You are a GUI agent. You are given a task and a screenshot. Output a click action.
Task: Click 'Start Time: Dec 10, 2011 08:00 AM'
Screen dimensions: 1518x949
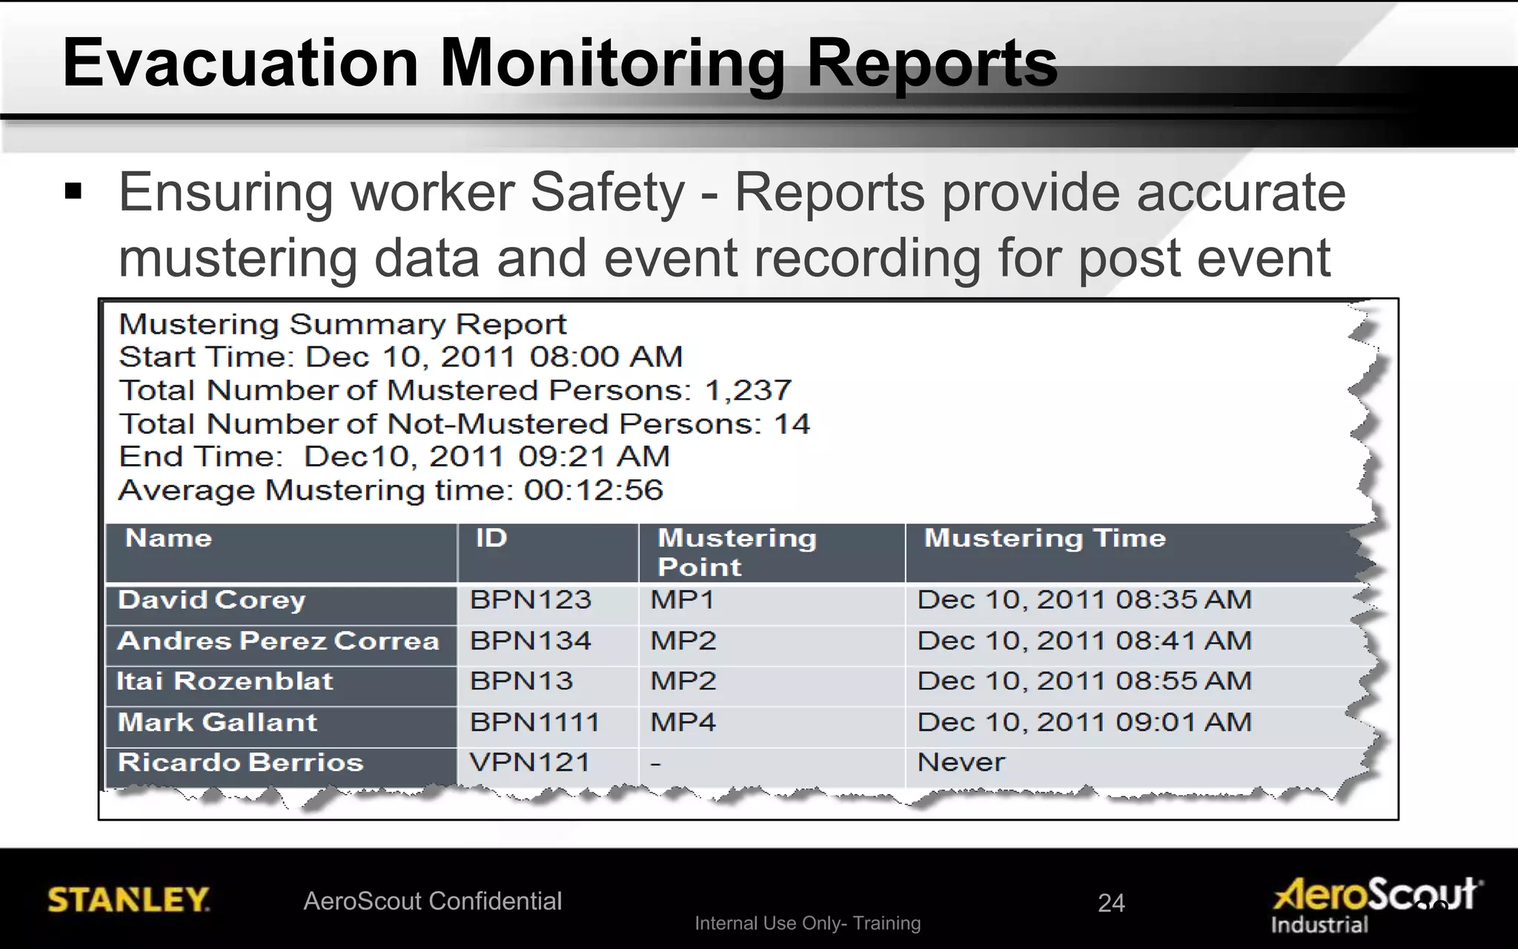[400, 357]
